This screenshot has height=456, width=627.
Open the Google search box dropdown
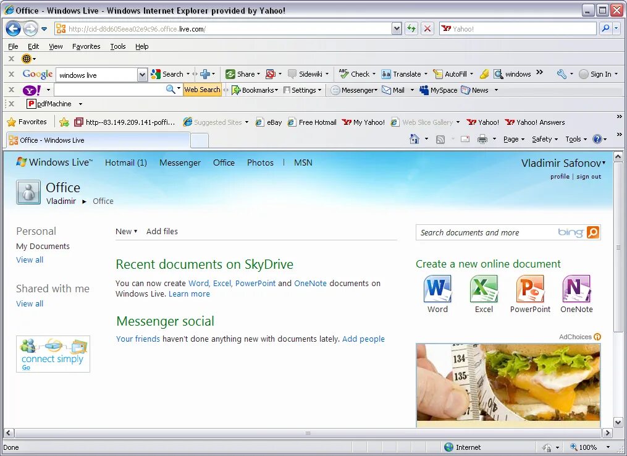click(142, 74)
